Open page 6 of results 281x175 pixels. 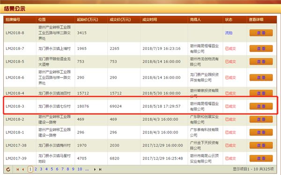(57, 169)
